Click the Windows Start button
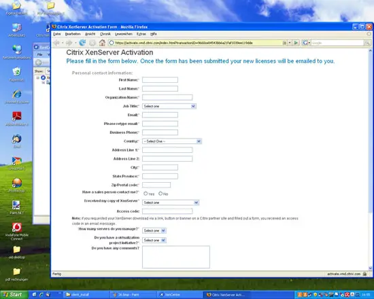This screenshot has width=374, height=299. coord(14,295)
